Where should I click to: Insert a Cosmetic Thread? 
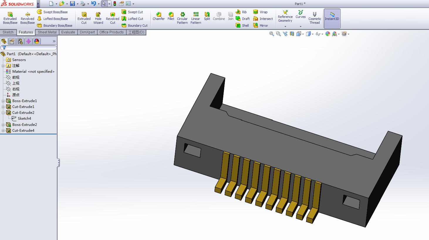point(315,18)
